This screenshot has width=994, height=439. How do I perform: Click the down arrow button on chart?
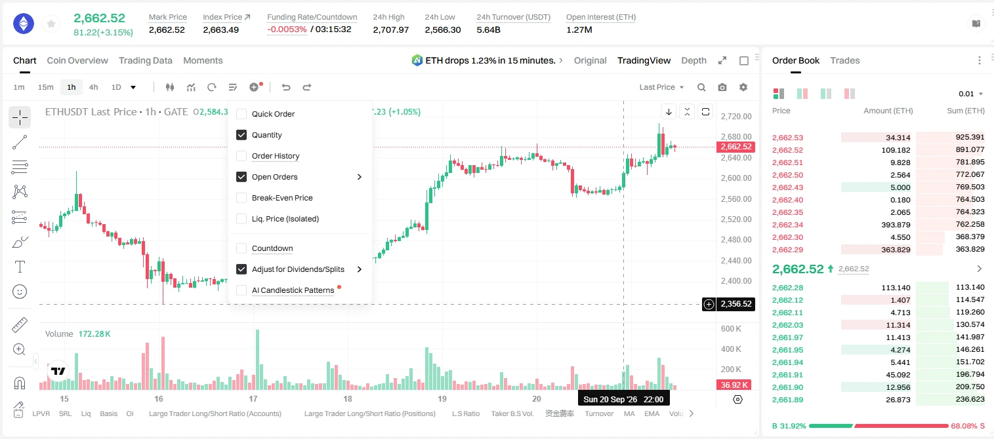(669, 111)
